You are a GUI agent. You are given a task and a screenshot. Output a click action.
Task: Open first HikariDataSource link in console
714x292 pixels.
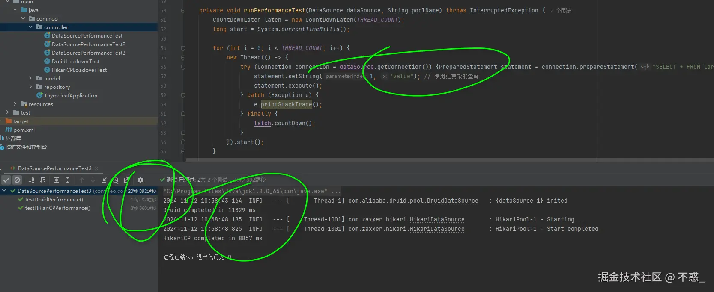437,219
